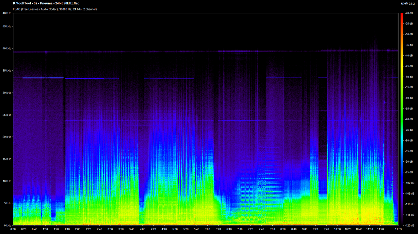418x234 pixels.
Task: Click the 35 kHz frequency axis label
Action: 7,71
